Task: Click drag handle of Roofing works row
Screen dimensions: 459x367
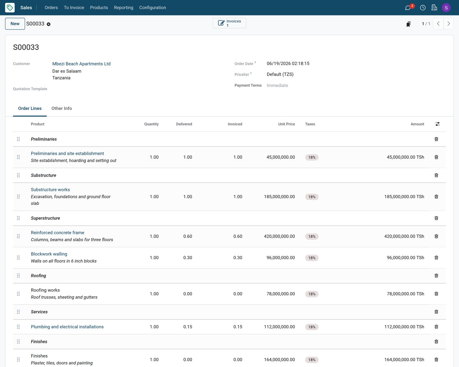Action: tap(18, 294)
